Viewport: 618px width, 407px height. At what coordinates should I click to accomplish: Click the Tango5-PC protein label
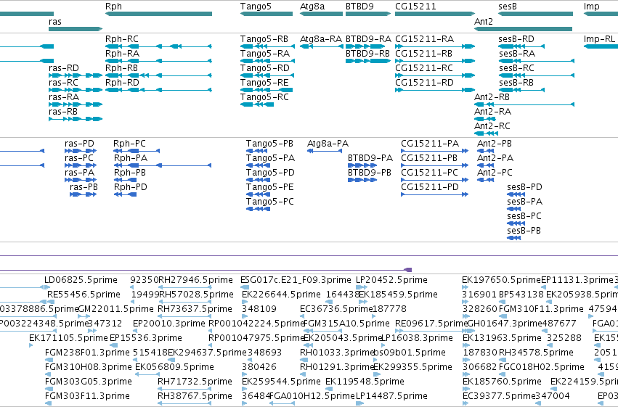(270, 202)
